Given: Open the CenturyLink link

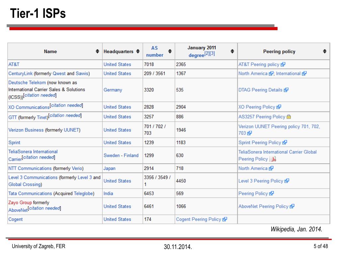Looking at the screenshot, I should click(20, 73).
